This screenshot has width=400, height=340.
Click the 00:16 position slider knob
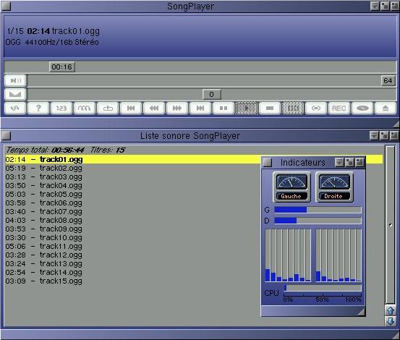62,67
